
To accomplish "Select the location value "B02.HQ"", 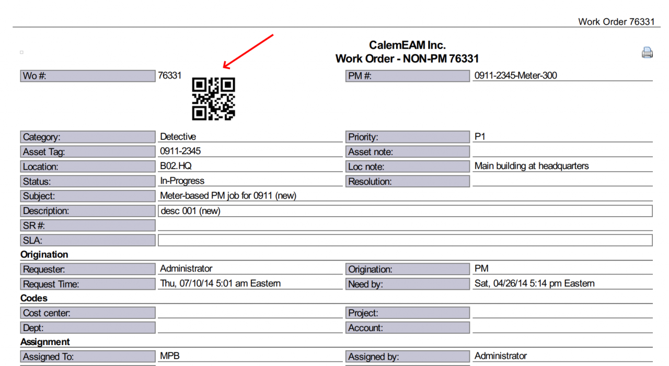I will click(177, 166).
